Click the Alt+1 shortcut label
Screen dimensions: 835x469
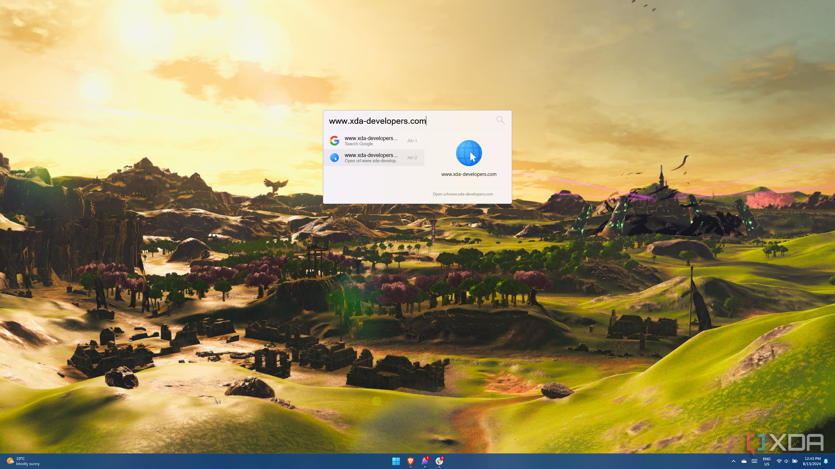pyautogui.click(x=412, y=141)
